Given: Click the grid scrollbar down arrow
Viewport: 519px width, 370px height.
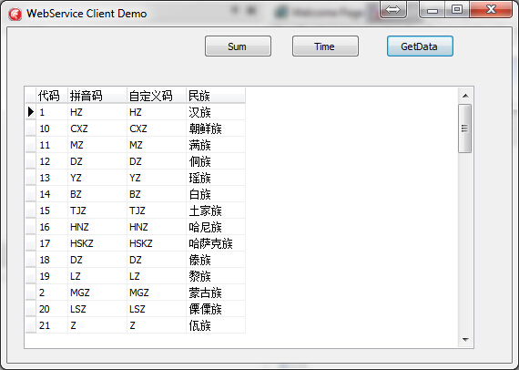Looking at the screenshot, I should pyautogui.click(x=465, y=340).
